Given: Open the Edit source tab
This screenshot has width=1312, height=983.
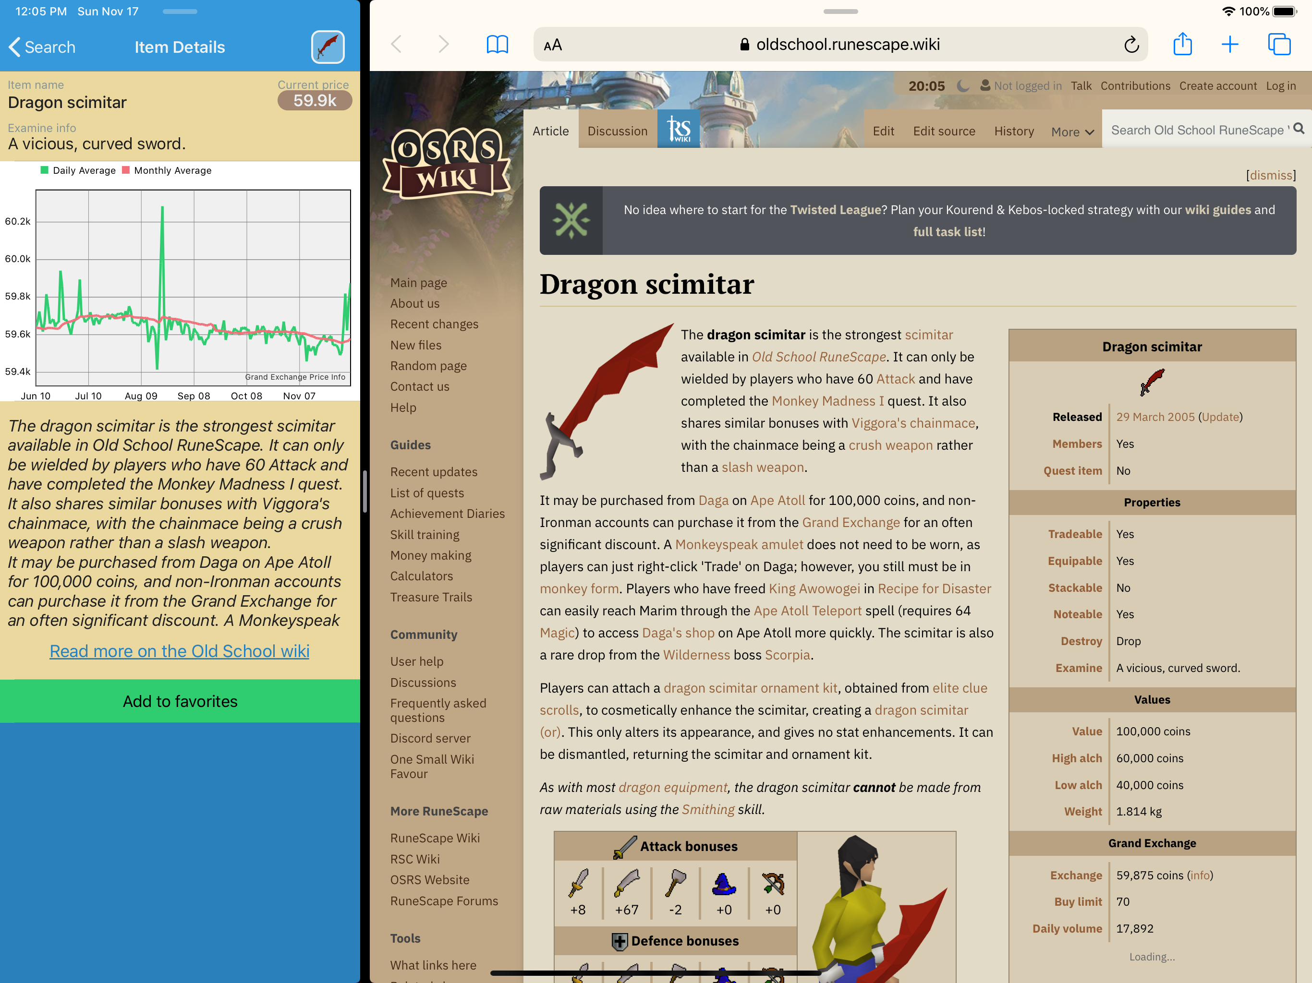Looking at the screenshot, I should [x=944, y=131].
